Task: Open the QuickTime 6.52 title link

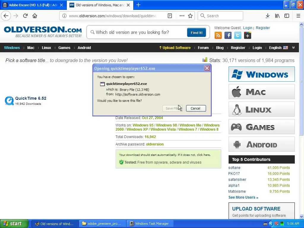Action: point(31,98)
